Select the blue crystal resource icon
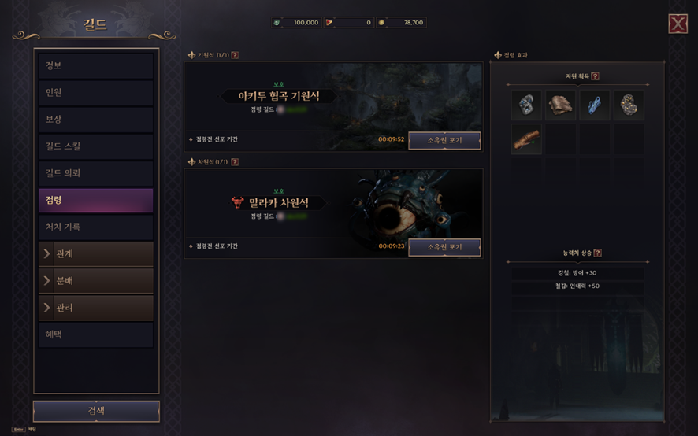The height and width of the screenshot is (436, 698). tap(595, 105)
